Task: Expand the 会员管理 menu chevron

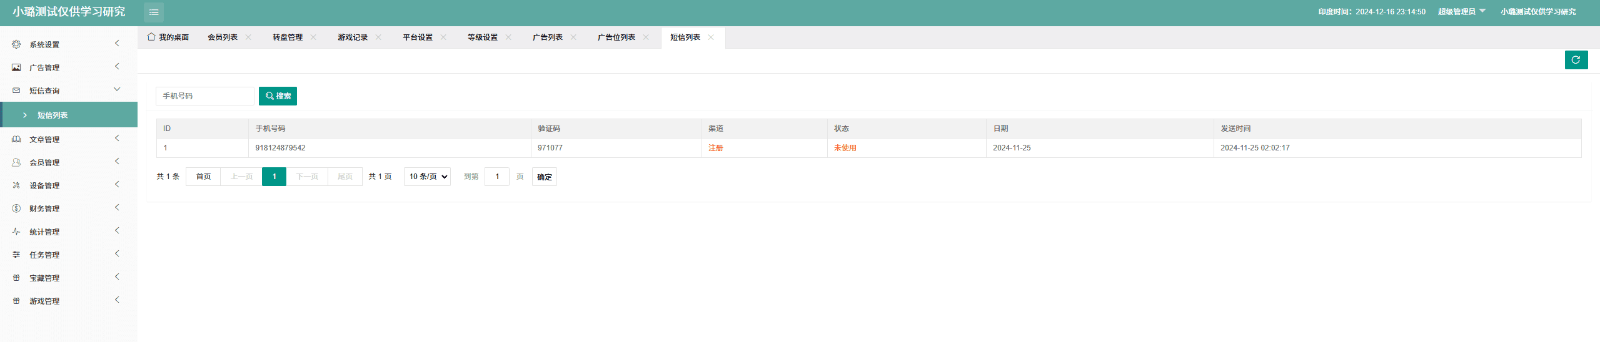Action: click(x=117, y=161)
